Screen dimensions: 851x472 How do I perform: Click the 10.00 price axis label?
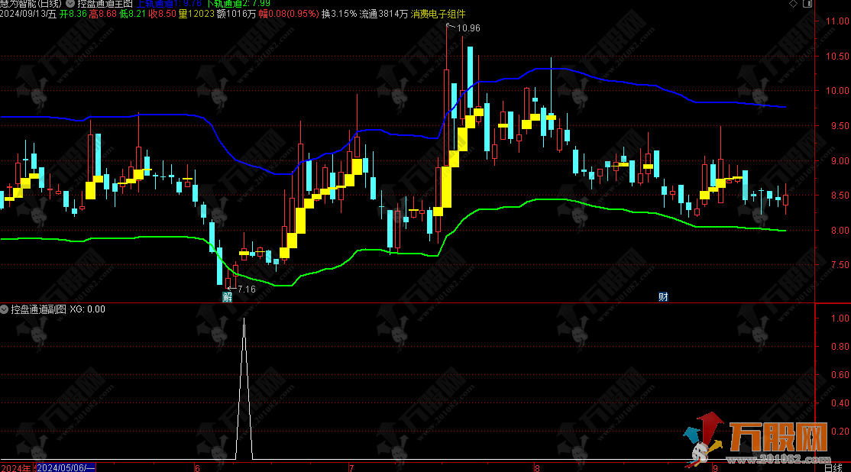click(837, 91)
